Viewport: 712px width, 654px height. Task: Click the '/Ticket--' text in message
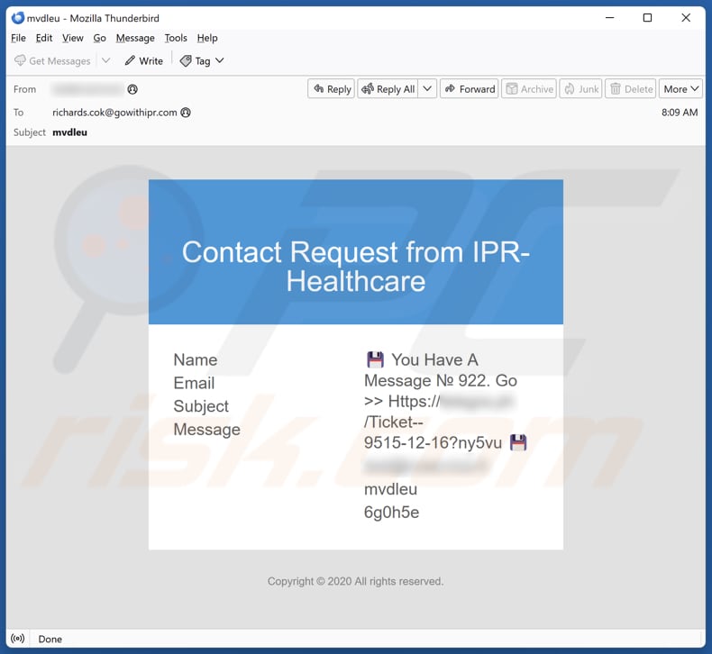(393, 422)
